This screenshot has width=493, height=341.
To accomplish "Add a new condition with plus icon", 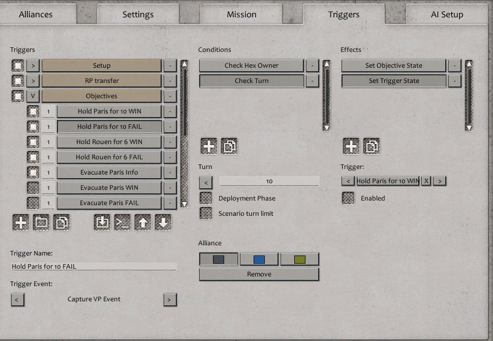I will point(209,146).
